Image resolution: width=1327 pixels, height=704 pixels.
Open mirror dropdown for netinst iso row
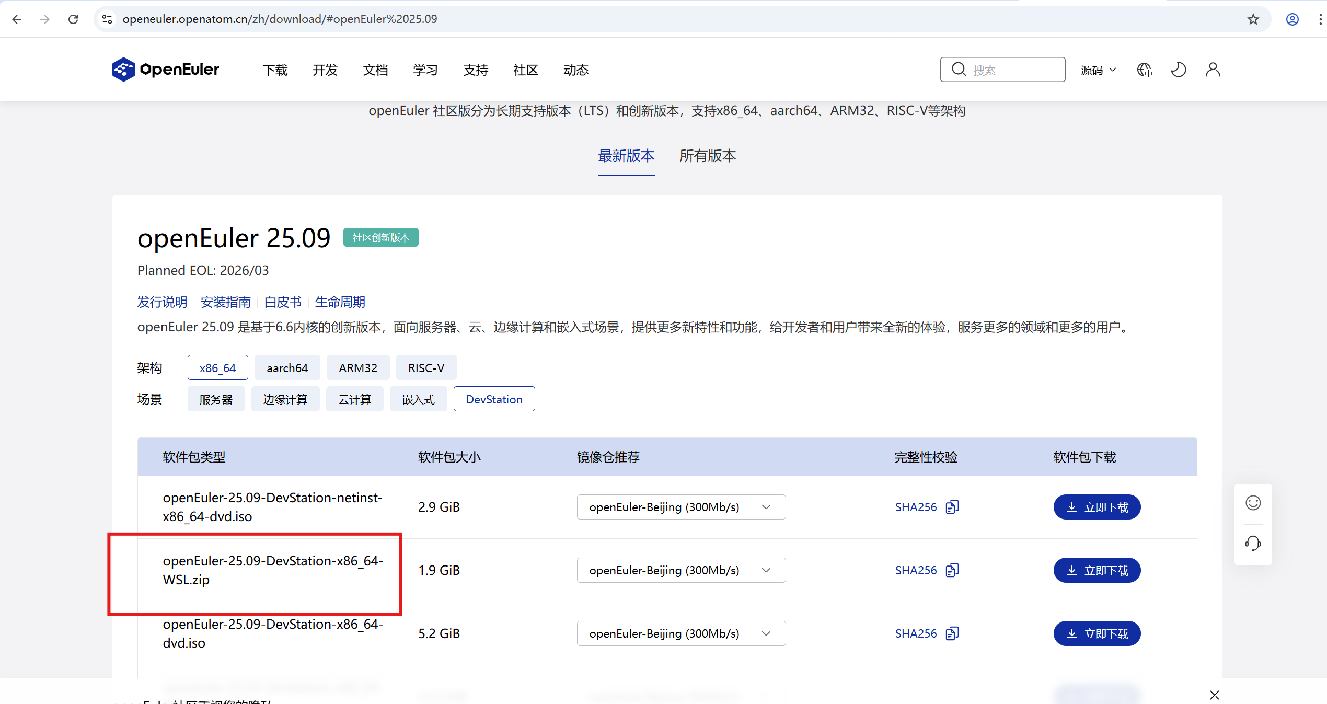680,507
